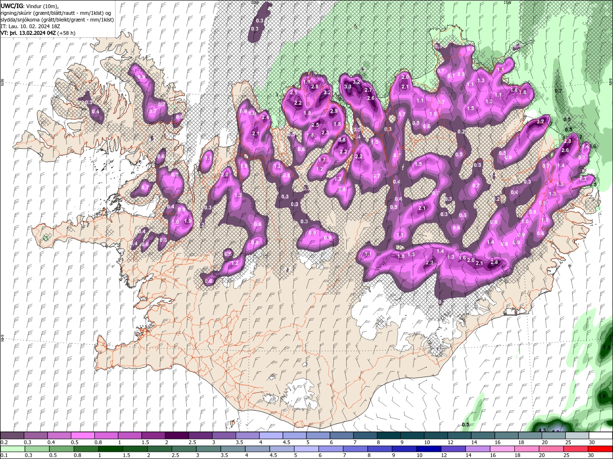
Task: Pick the bright pink snow swatch between 0.5 and 0.8
Action: [82, 436]
